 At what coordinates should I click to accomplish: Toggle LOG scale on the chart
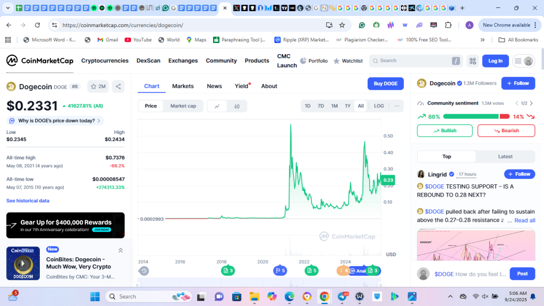(x=379, y=106)
